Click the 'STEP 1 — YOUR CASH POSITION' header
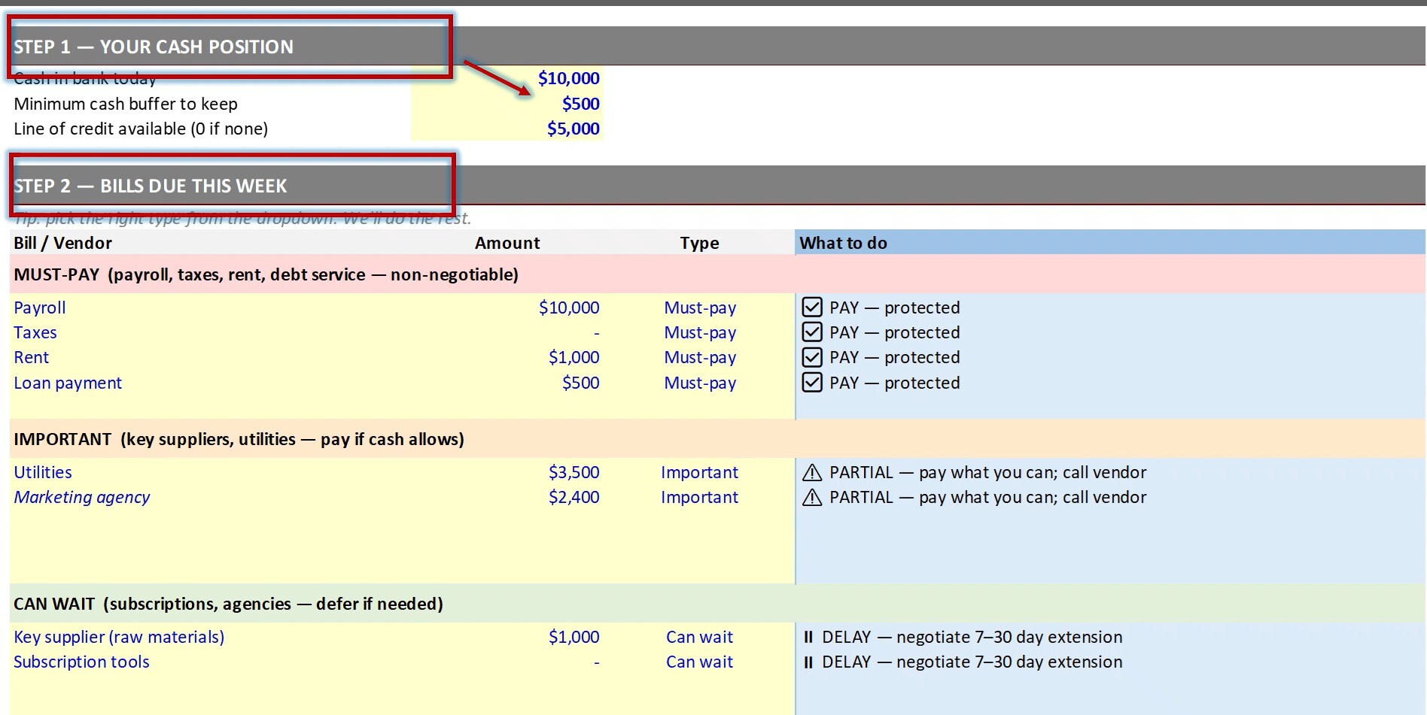 pos(154,47)
